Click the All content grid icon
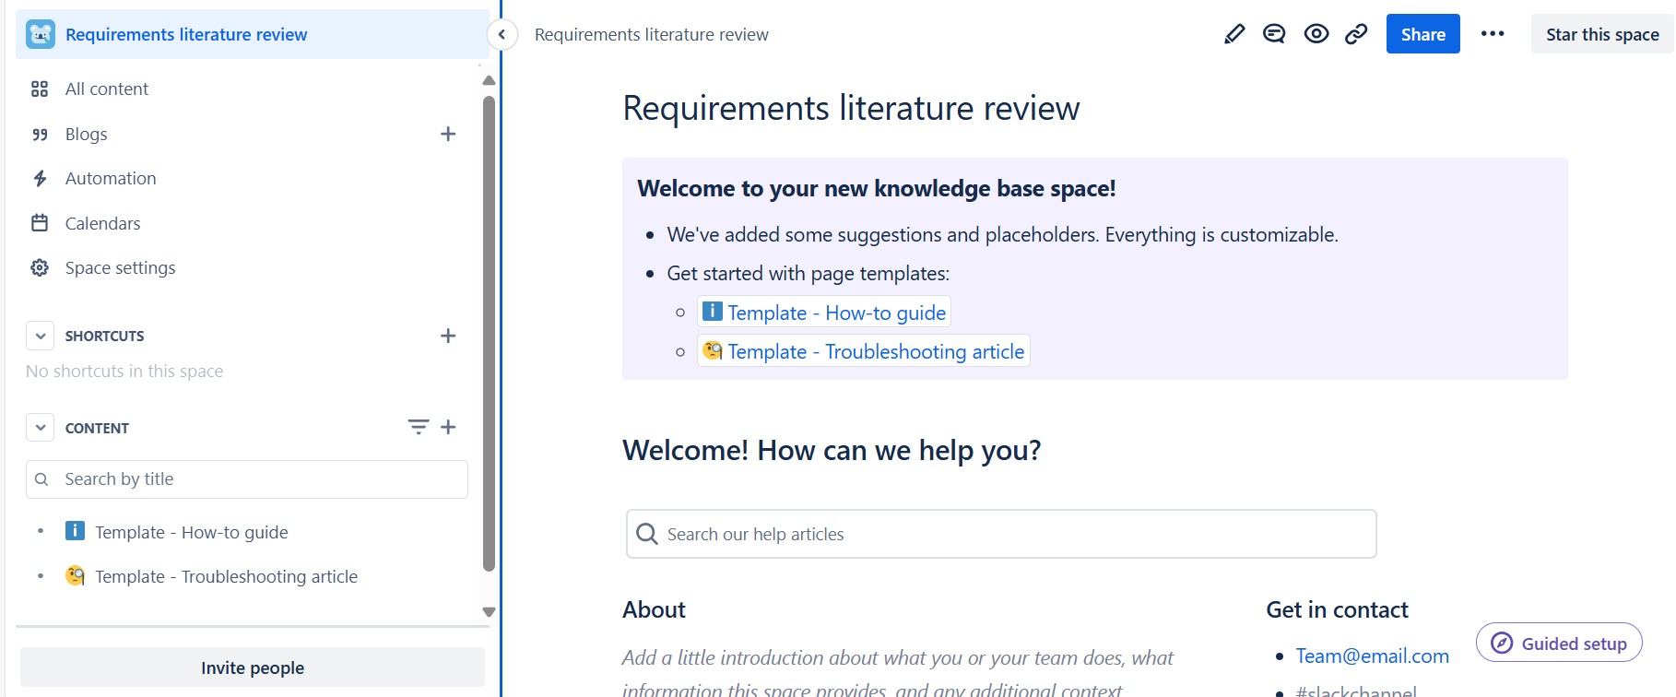 coord(40,89)
